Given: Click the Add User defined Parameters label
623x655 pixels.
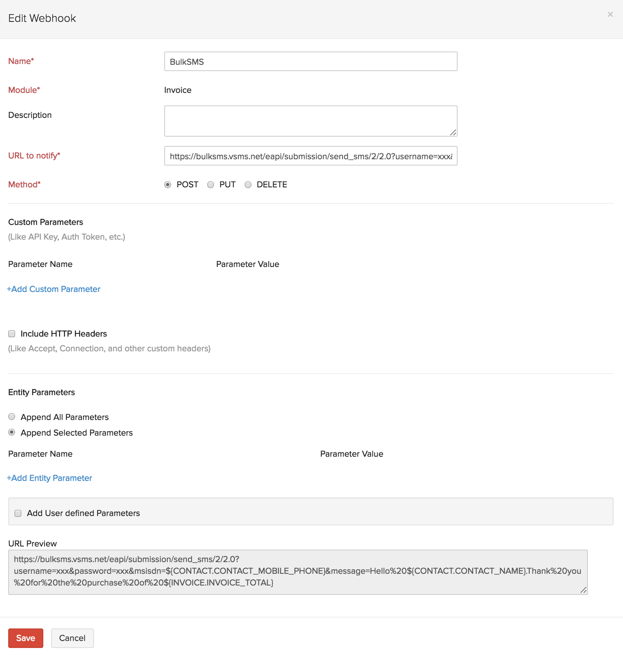Looking at the screenshot, I should (83, 513).
